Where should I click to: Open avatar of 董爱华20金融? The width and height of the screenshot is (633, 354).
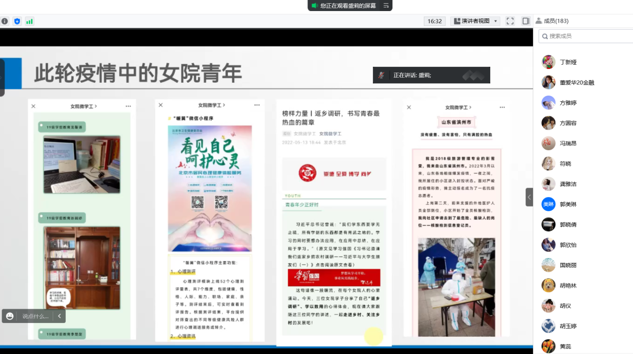[548, 82]
